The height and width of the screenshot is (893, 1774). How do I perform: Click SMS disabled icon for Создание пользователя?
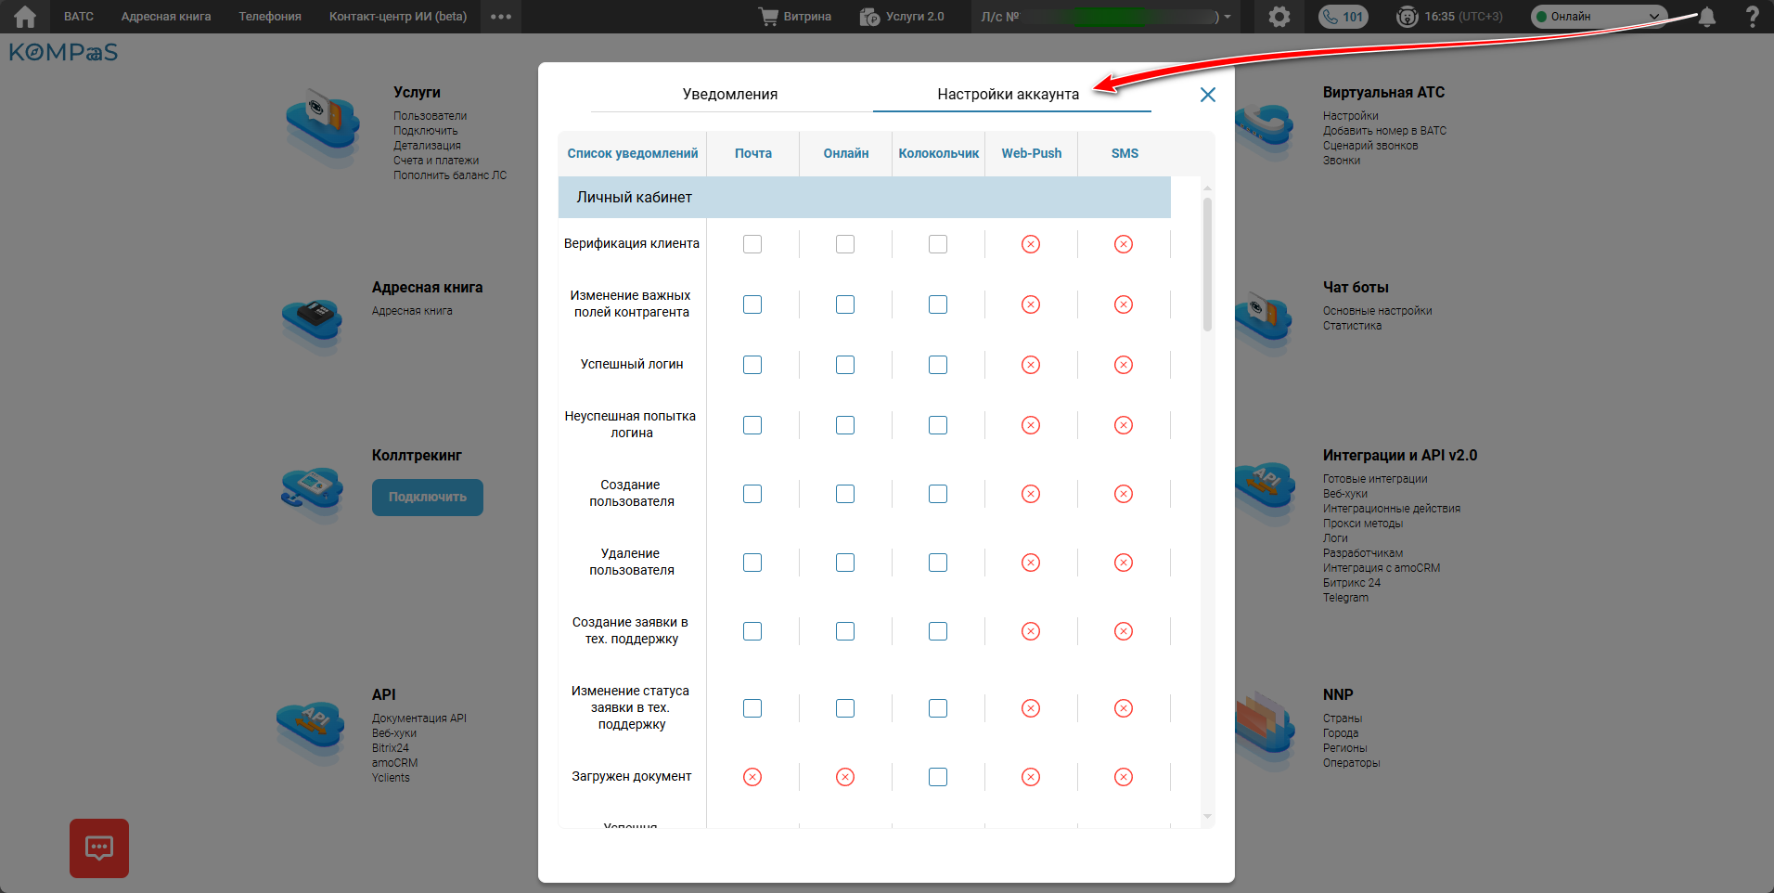(x=1124, y=494)
